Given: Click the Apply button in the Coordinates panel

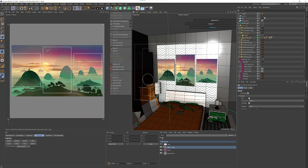Looking at the screenshot, I should coord(151,144).
